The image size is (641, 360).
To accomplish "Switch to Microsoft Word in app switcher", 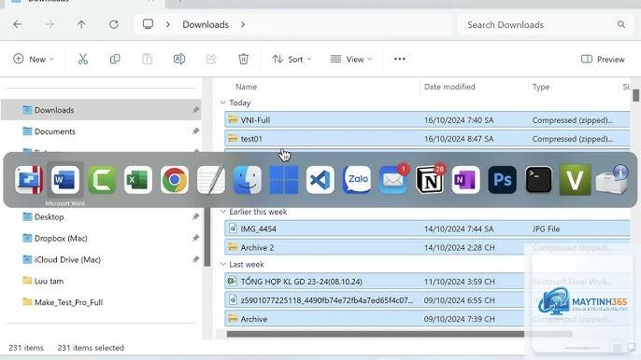I will tap(65, 180).
